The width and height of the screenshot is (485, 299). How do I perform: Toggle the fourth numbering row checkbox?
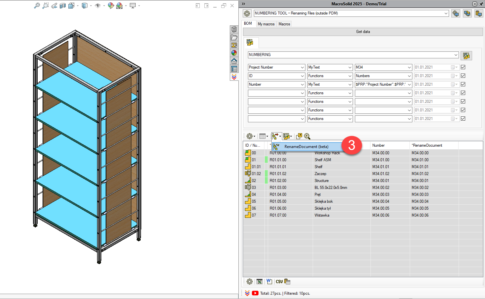463,93
